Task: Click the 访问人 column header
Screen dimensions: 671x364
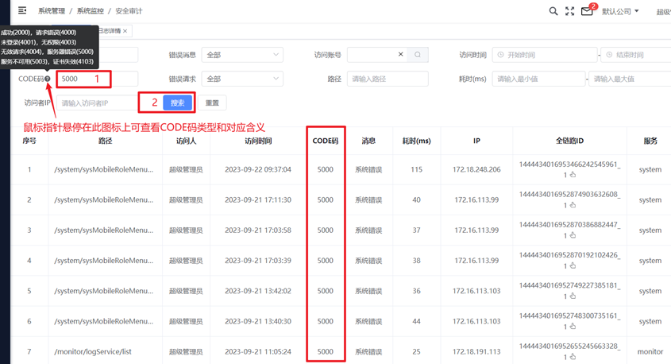Action: pyautogui.click(x=186, y=141)
